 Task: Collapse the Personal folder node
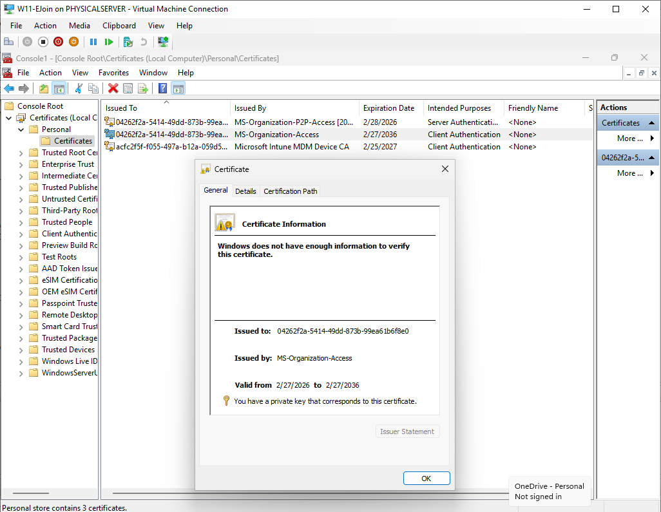(x=21, y=129)
